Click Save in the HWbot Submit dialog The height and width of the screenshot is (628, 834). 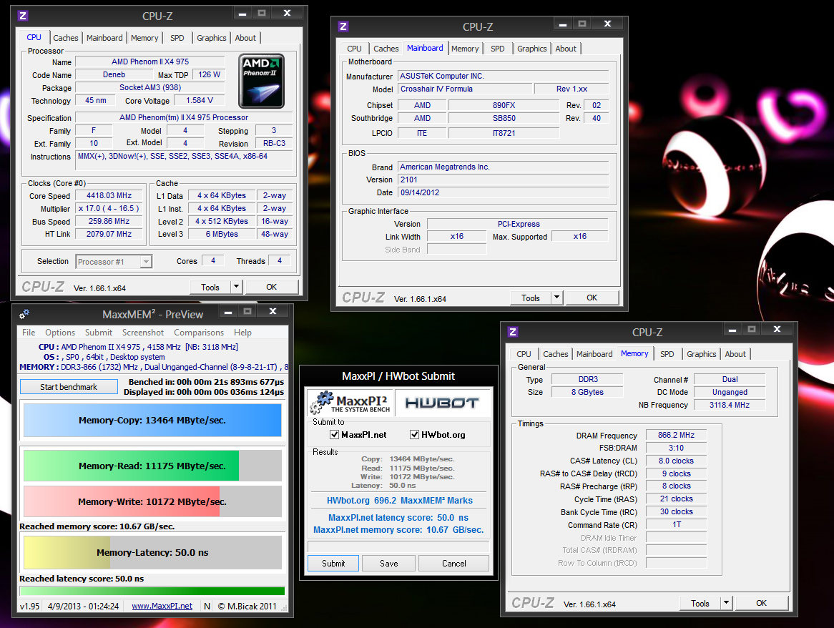tap(389, 563)
